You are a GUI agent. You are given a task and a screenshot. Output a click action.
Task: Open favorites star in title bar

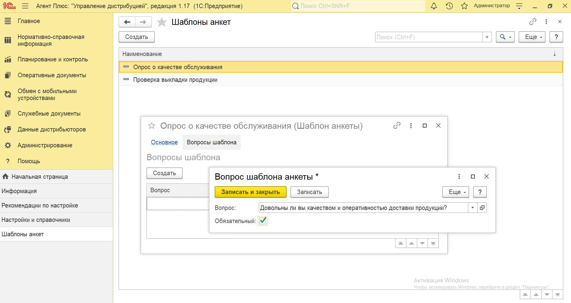tap(464, 6)
